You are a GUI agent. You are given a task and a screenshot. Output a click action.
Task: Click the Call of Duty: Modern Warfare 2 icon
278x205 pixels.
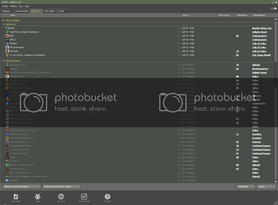tap(7, 32)
